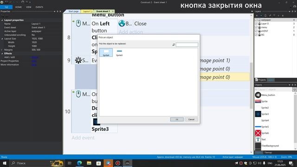Collapse the Effects section
The width and height of the screenshot is (297, 167).
pyautogui.click(x=2, y=54)
